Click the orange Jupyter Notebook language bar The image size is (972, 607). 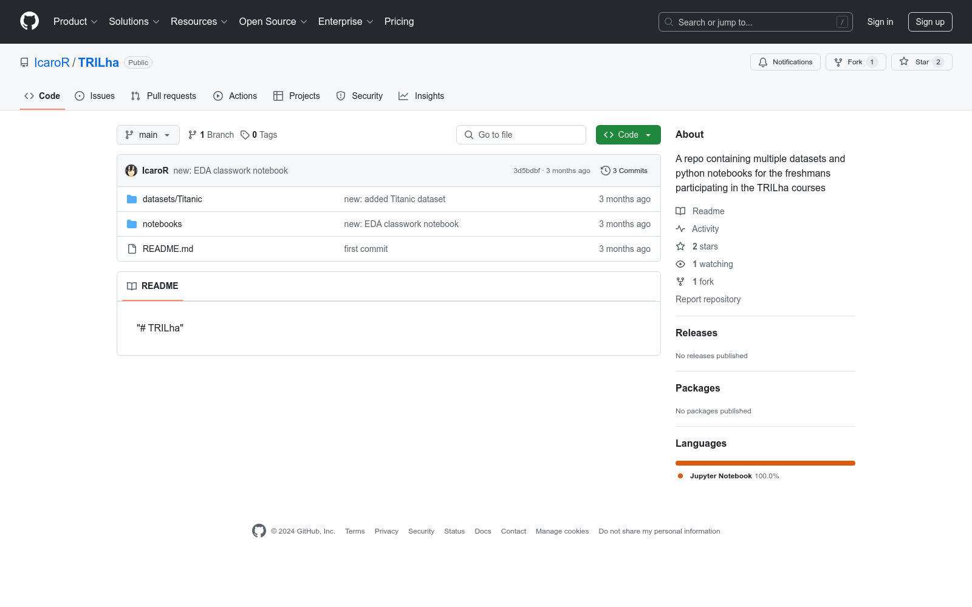(765, 463)
